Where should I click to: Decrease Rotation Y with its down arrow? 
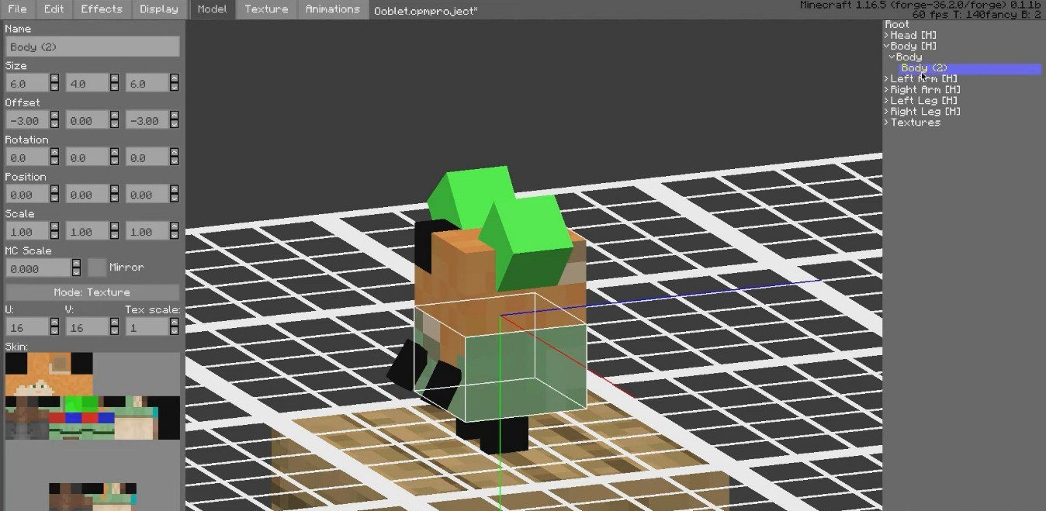coord(114,162)
